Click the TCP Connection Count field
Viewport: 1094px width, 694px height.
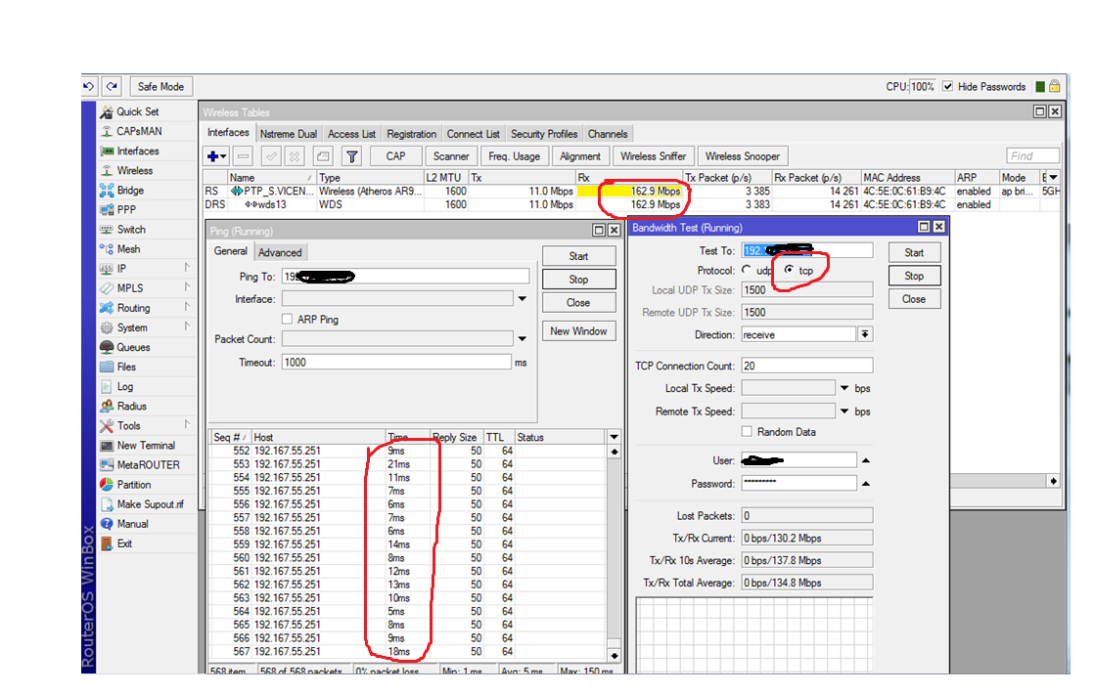tap(806, 366)
